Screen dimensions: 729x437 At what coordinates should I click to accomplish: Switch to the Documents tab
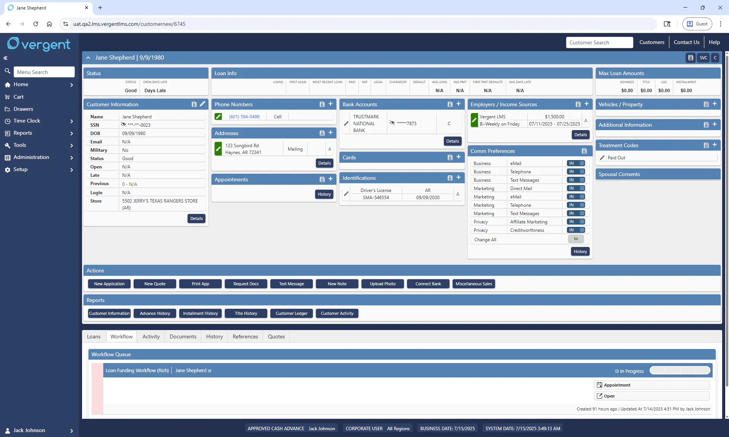(x=183, y=336)
